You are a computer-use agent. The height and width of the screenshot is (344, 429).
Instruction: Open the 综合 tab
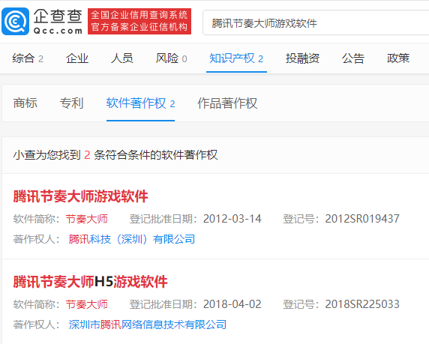(28, 58)
